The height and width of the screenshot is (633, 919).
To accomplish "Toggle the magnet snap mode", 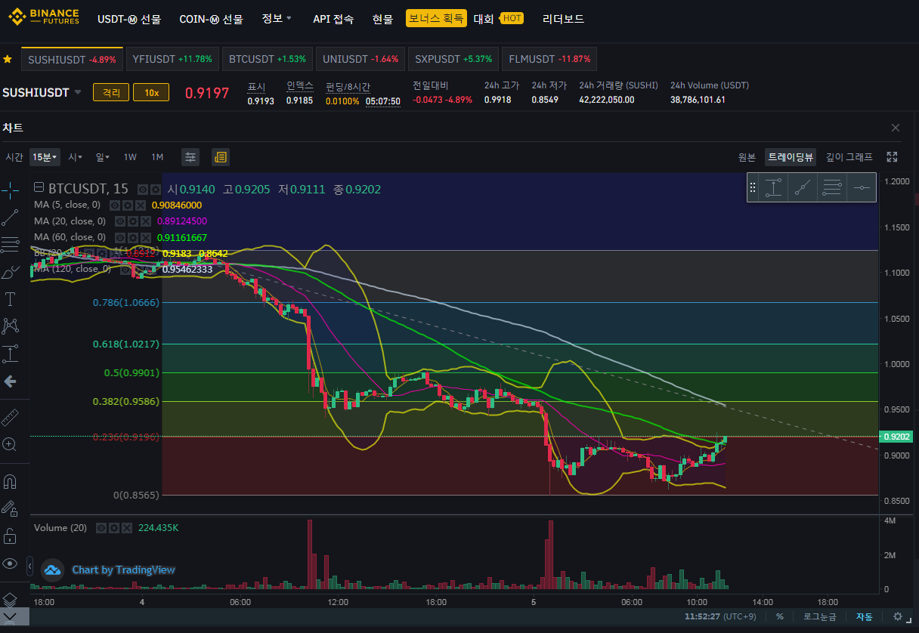I will (x=10, y=481).
